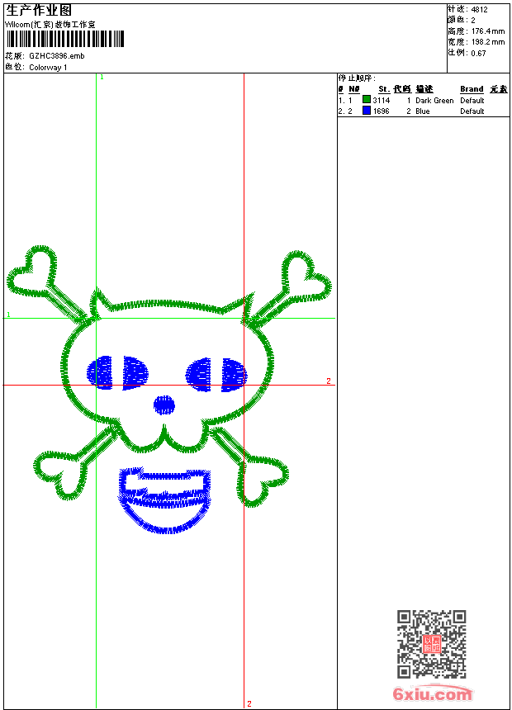Click the Wilcom studio name line
Viewport: 512px width, 710px height.
[50, 25]
